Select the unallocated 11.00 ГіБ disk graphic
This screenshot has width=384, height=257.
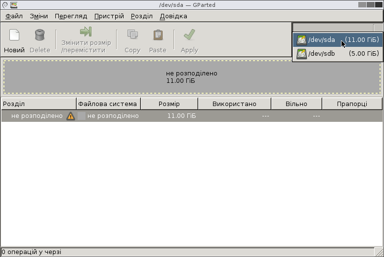point(192,77)
